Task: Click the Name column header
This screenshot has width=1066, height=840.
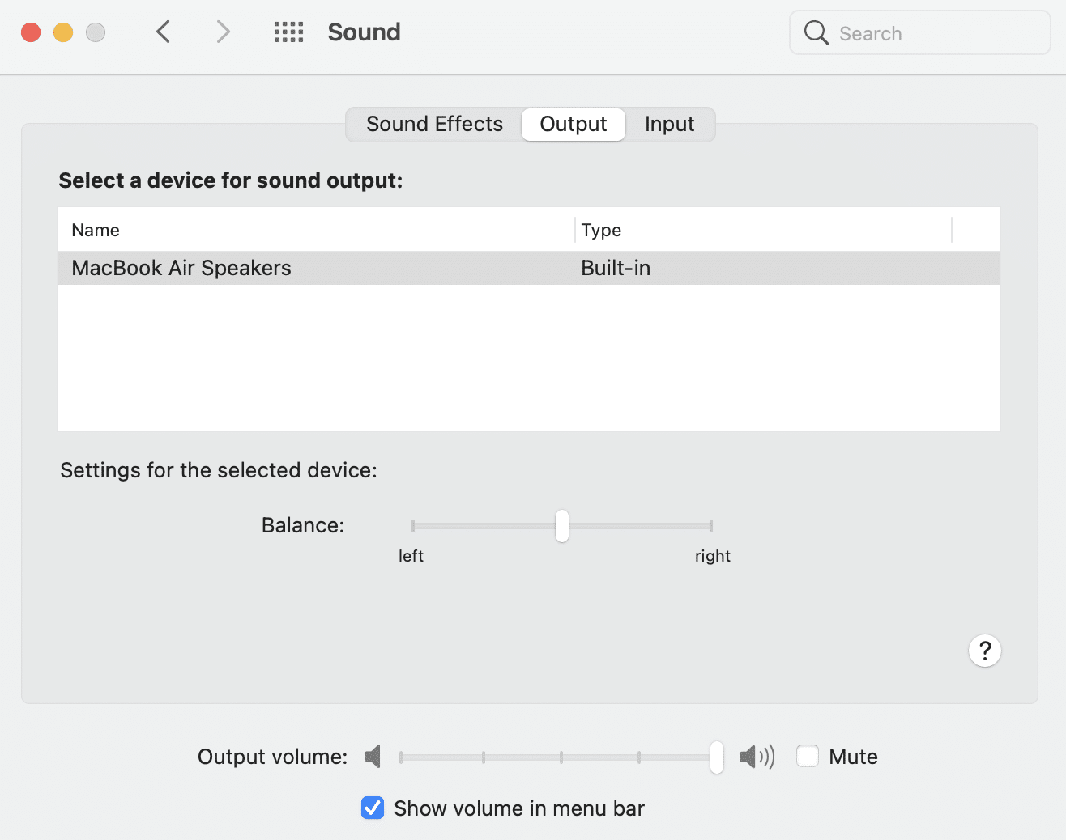Action: [95, 230]
